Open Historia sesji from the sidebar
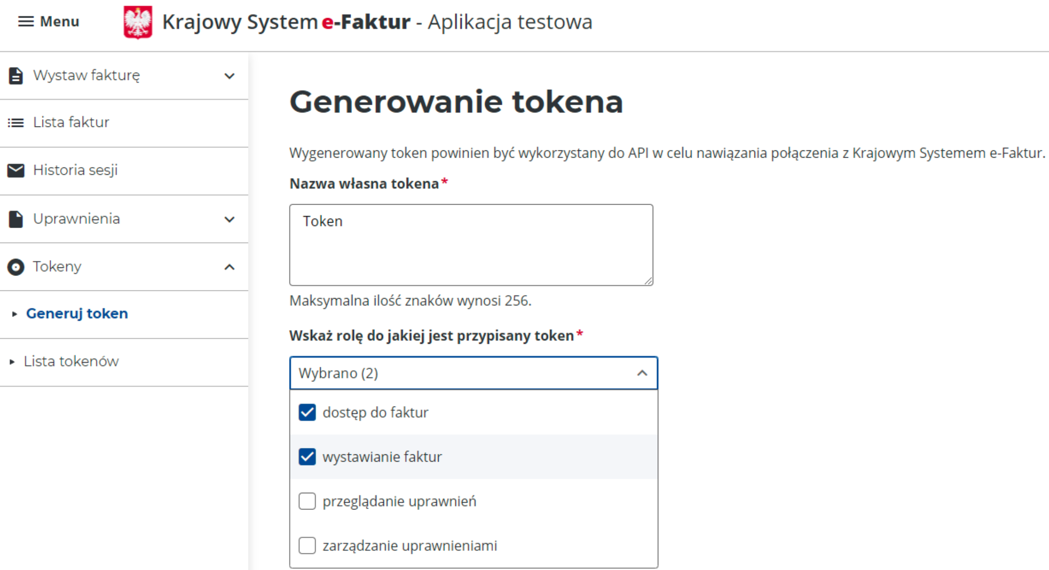1049x570 pixels. 75,170
